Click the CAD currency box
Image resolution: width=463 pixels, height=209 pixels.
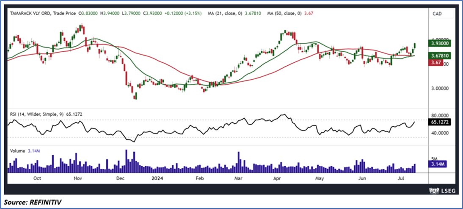(x=441, y=14)
